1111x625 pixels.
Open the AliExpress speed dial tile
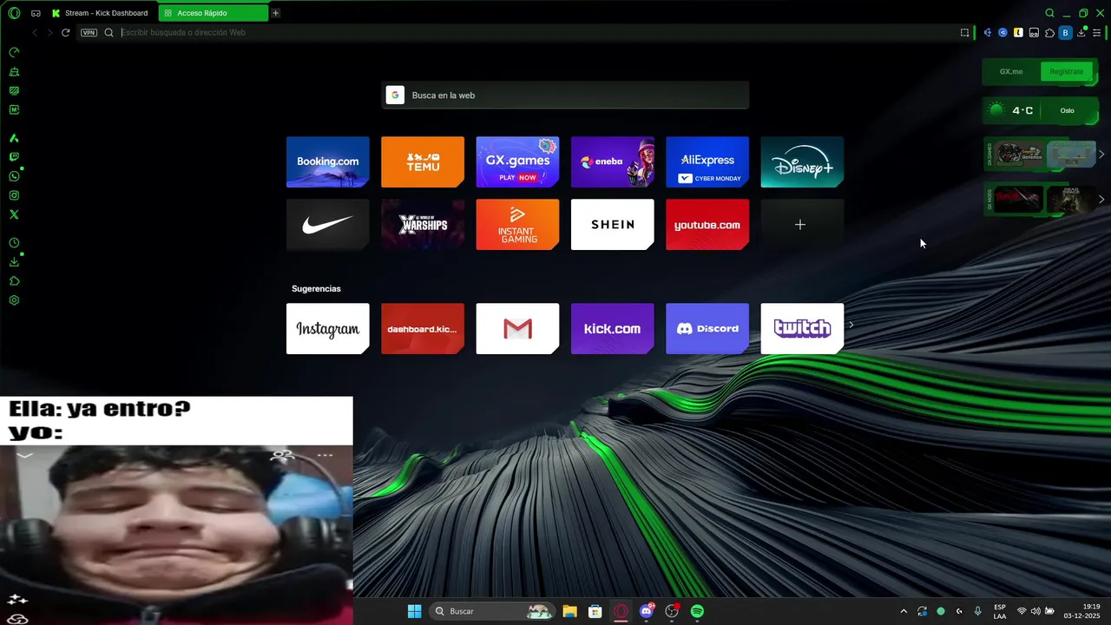click(x=707, y=161)
